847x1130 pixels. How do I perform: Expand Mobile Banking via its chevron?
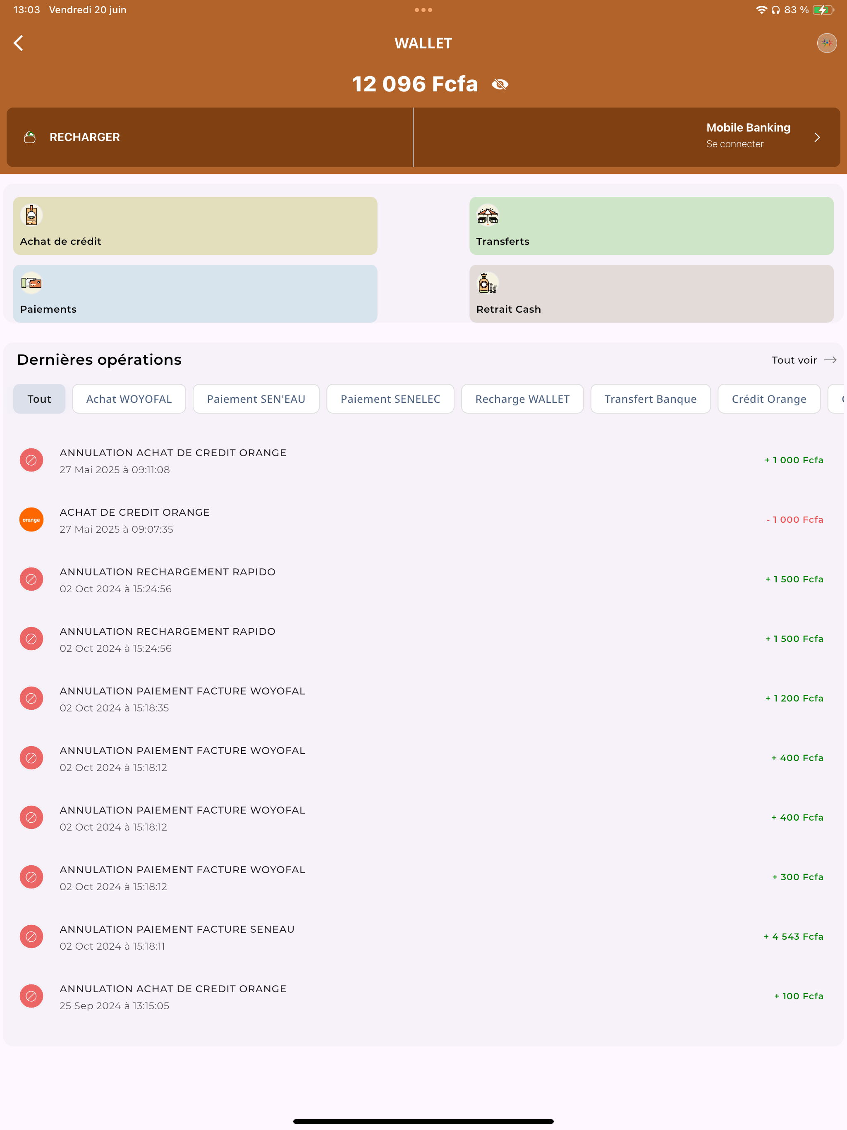(817, 137)
